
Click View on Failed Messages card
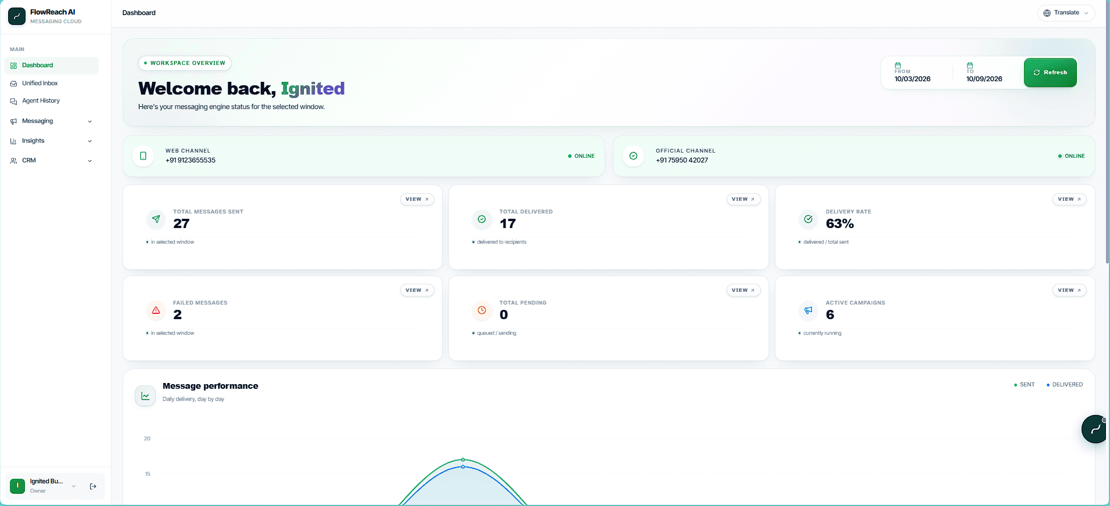[417, 290]
